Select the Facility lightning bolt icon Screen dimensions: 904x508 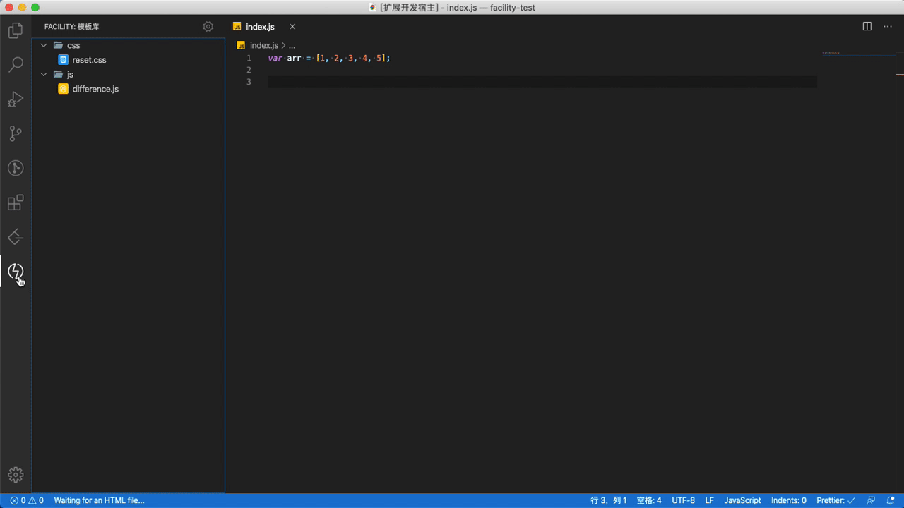(x=16, y=272)
